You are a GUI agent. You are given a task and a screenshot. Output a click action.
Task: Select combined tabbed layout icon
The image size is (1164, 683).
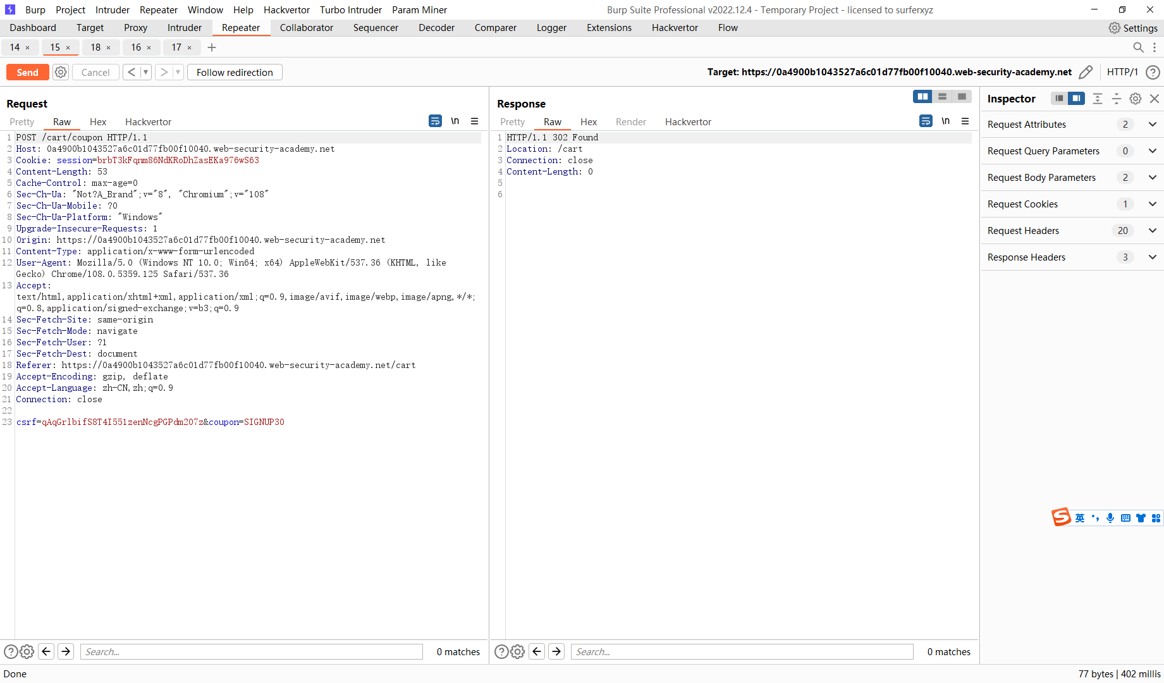click(x=962, y=96)
